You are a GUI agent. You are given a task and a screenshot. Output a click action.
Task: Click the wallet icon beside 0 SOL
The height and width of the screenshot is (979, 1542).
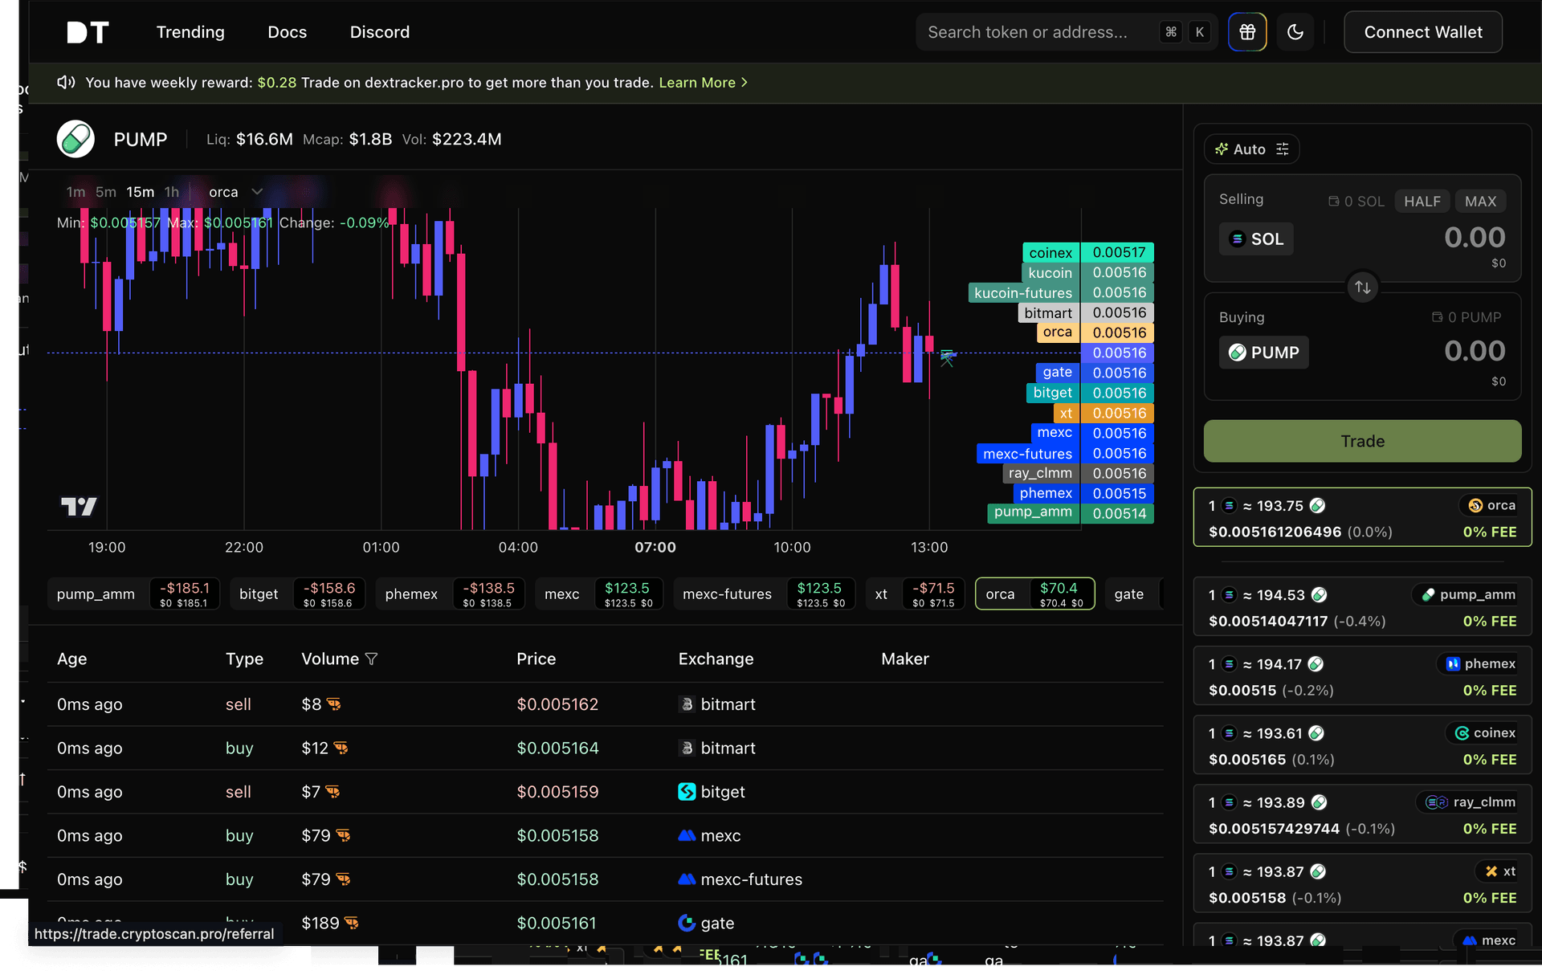click(x=1333, y=201)
